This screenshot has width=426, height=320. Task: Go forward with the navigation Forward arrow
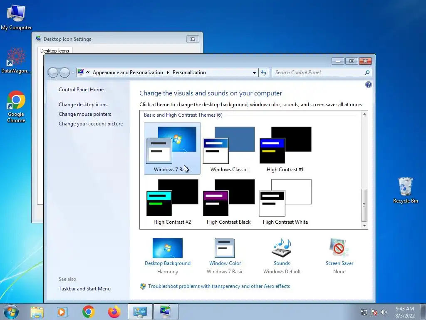pos(64,72)
